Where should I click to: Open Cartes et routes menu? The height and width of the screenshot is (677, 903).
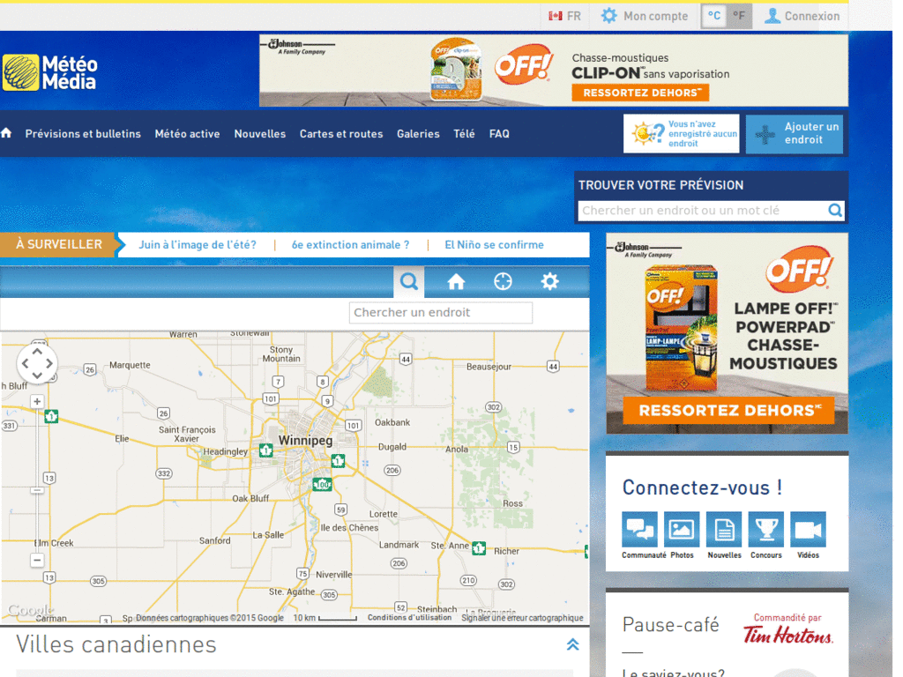[x=341, y=134]
